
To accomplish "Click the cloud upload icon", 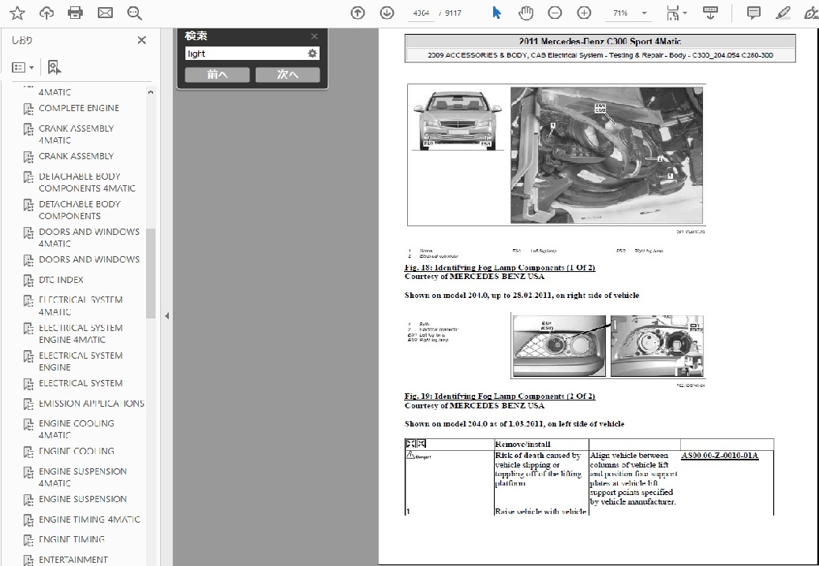I will tap(47, 13).
